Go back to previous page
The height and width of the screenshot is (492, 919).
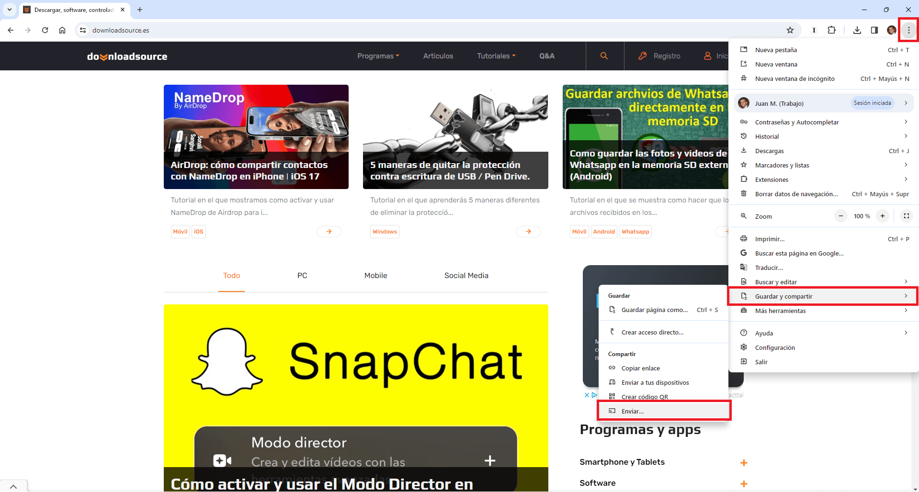pyautogui.click(x=11, y=30)
